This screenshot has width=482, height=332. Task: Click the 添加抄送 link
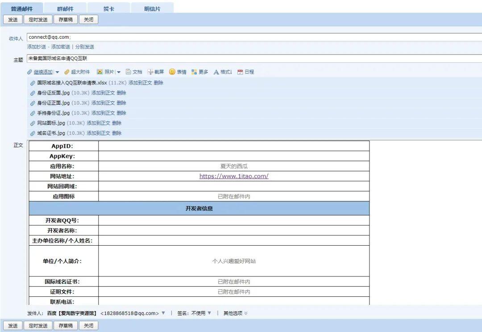click(x=37, y=47)
